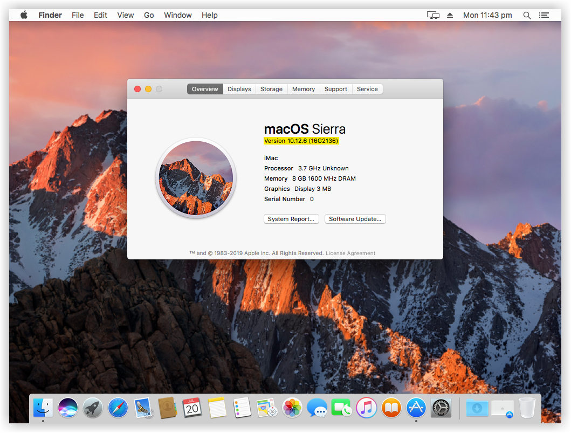This screenshot has width=571, height=433.
Task: Open System Preferences gear icon
Action: (441, 408)
